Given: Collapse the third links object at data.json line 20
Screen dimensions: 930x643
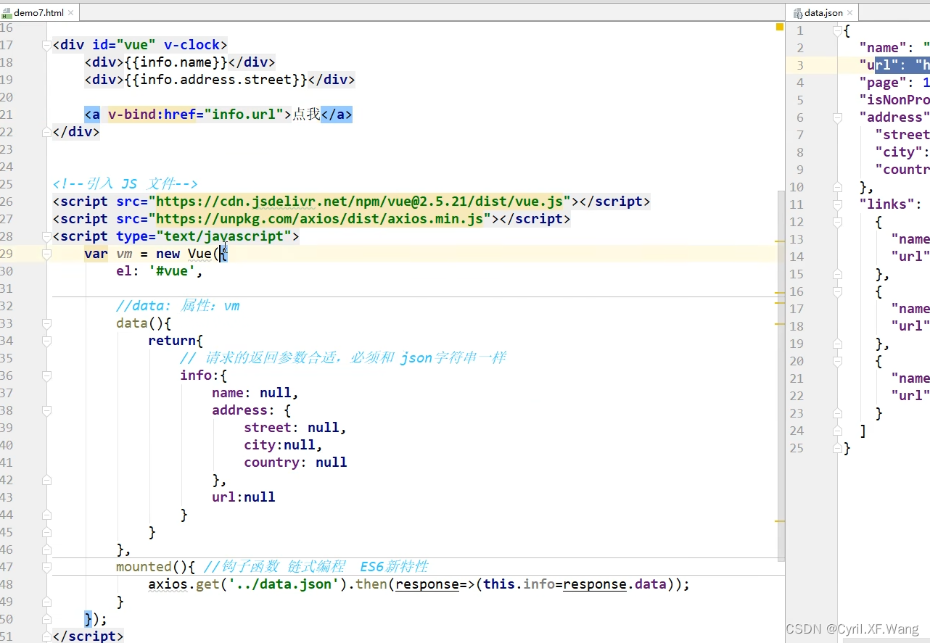Looking at the screenshot, I should 837,361.
